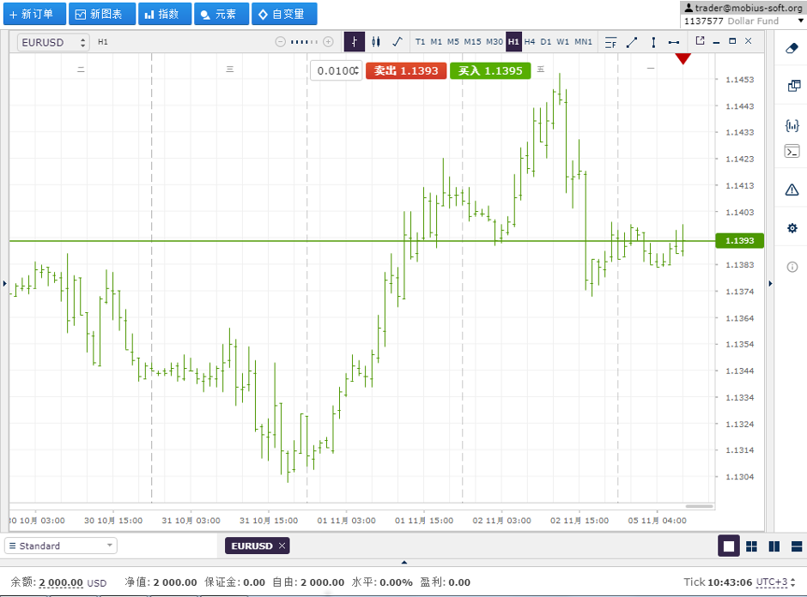Expand the left side panel arrow
Viewport: 807px width, 597px height.
(4, 283)
